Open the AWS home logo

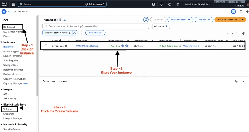click(x=4, y=4)
